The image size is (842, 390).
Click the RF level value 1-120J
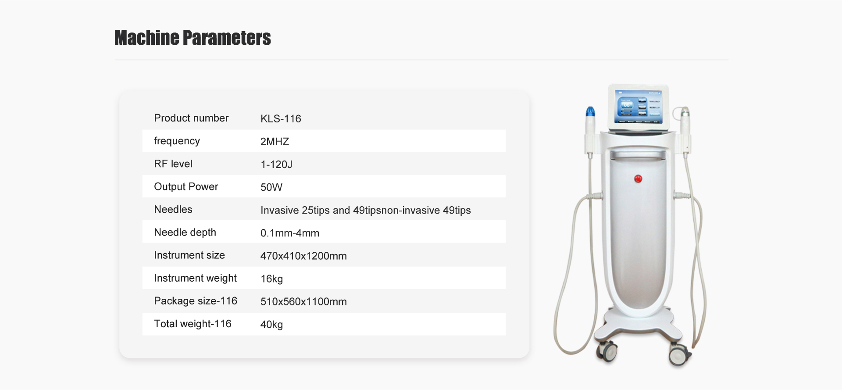coord(276,165)
